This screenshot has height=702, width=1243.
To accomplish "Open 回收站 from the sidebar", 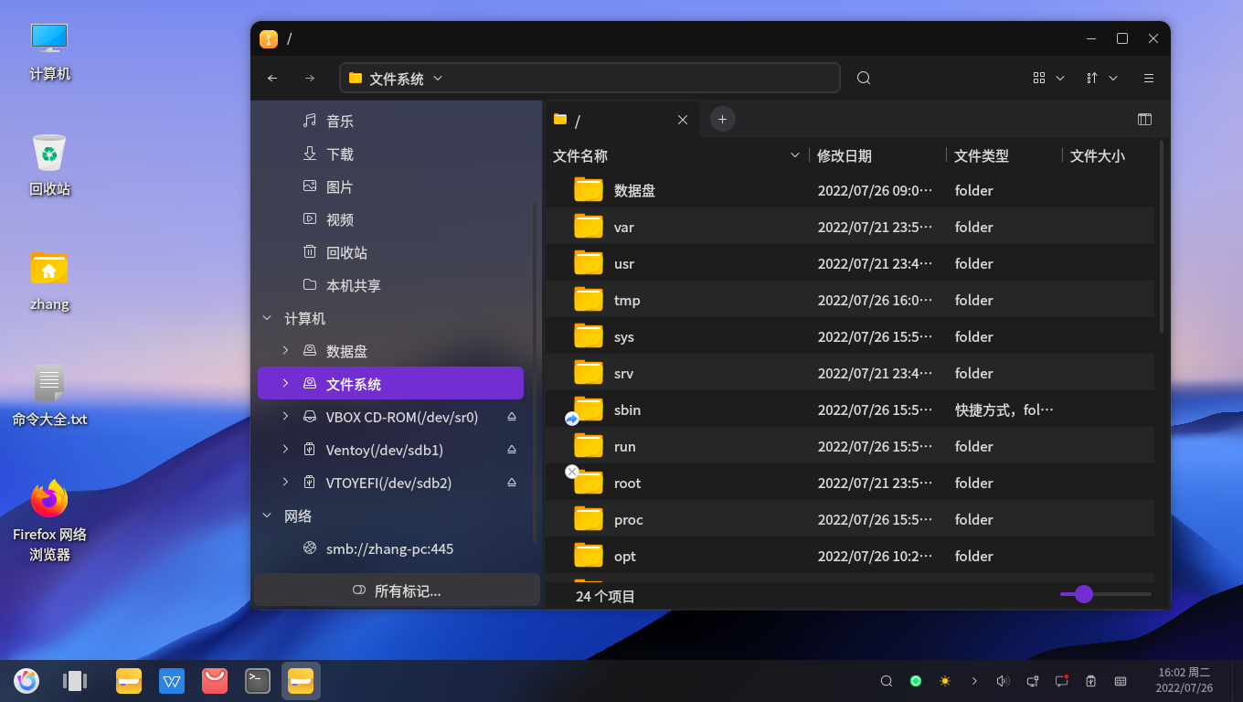I will pyautogui.click(x=348, y=252).
